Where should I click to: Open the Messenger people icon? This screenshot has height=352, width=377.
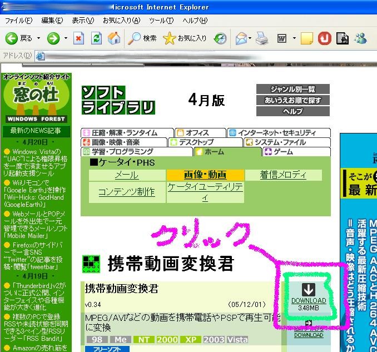[x=360, y=38]
